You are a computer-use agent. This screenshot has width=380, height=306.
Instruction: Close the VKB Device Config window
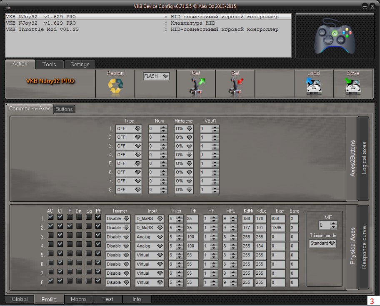click(x=372, y=7)
